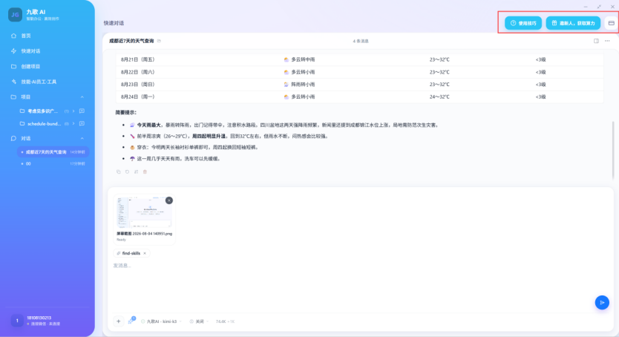The height and width of the screenshot is (337, 619).
Task: Remove the find-skills tag
Action: click(145, 253)
